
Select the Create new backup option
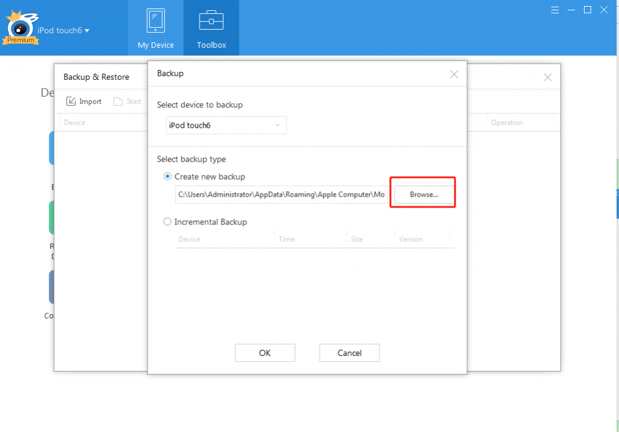[168, 177]
